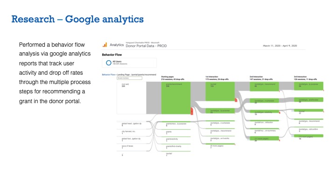This screenshot has height=189, width=336.
Task: Click the Google Analytics logo icon
Action: pyautogui.click(x=105, y=45)
